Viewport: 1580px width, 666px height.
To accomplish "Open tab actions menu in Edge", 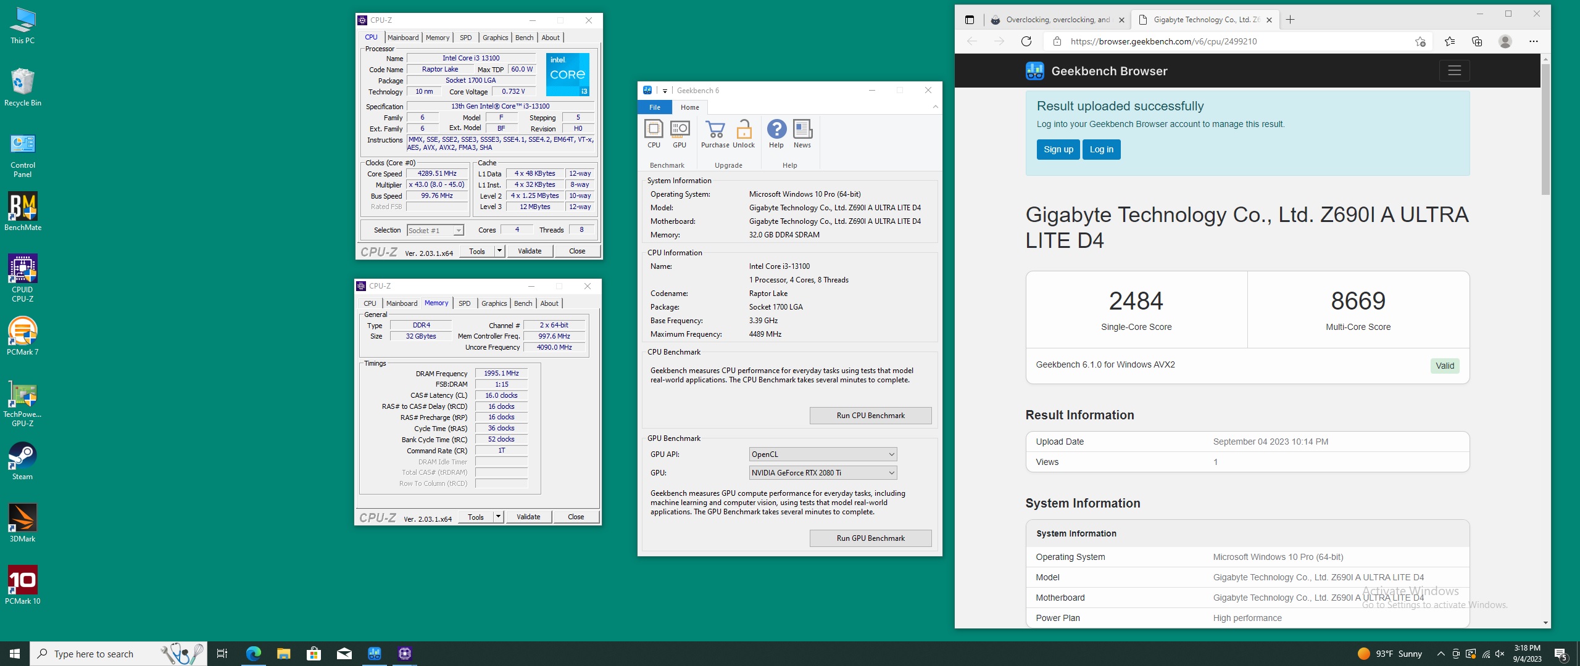I will 970,20.
